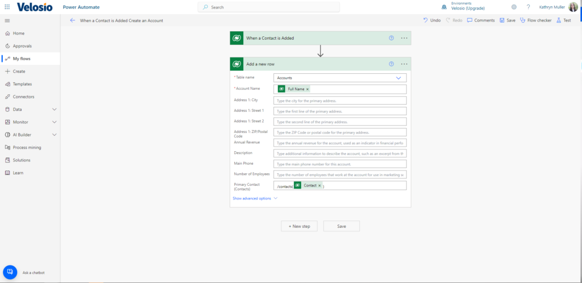
Task: Click Redo in the command bar
Action: tap(454, 20)
